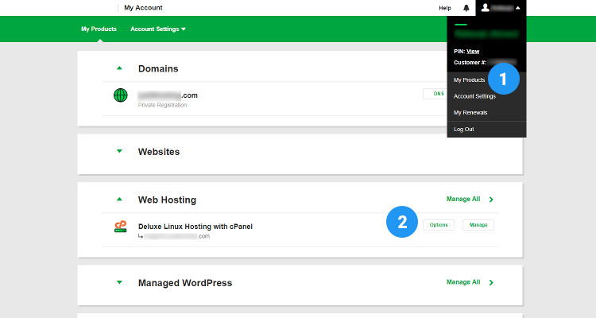Click the globe icon next to the domain

121,95
